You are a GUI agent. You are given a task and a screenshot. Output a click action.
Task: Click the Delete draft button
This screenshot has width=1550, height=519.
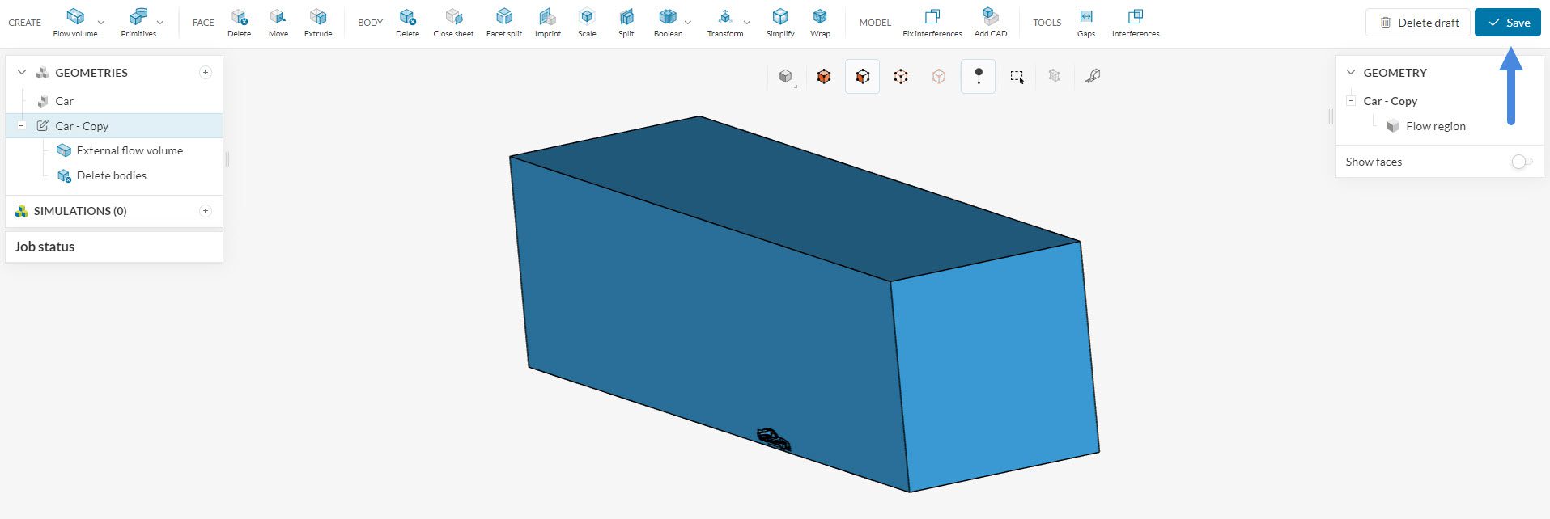[x=1418, y=23]
